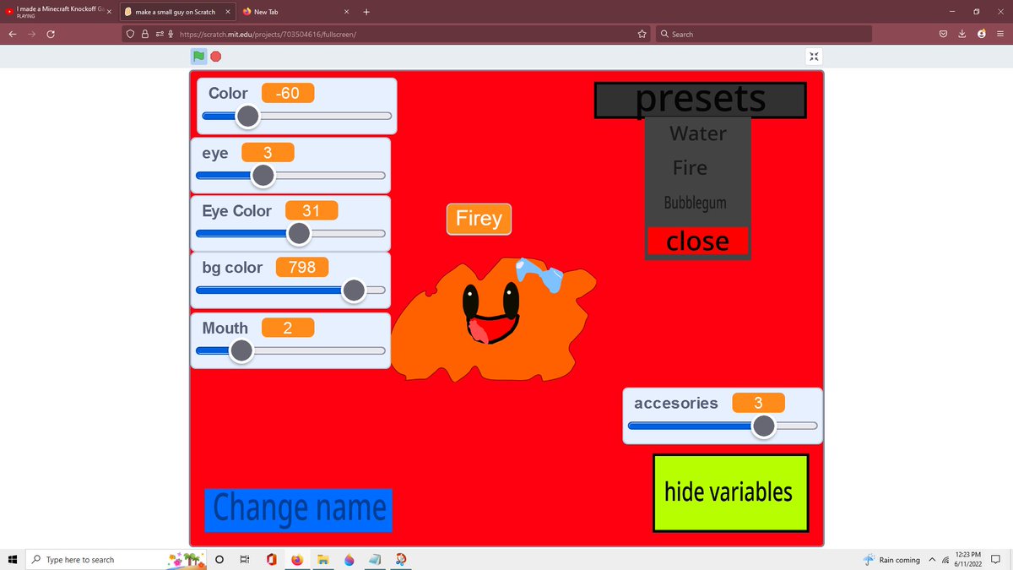Click the Firefox icon on the taskbar

point(297,559)
